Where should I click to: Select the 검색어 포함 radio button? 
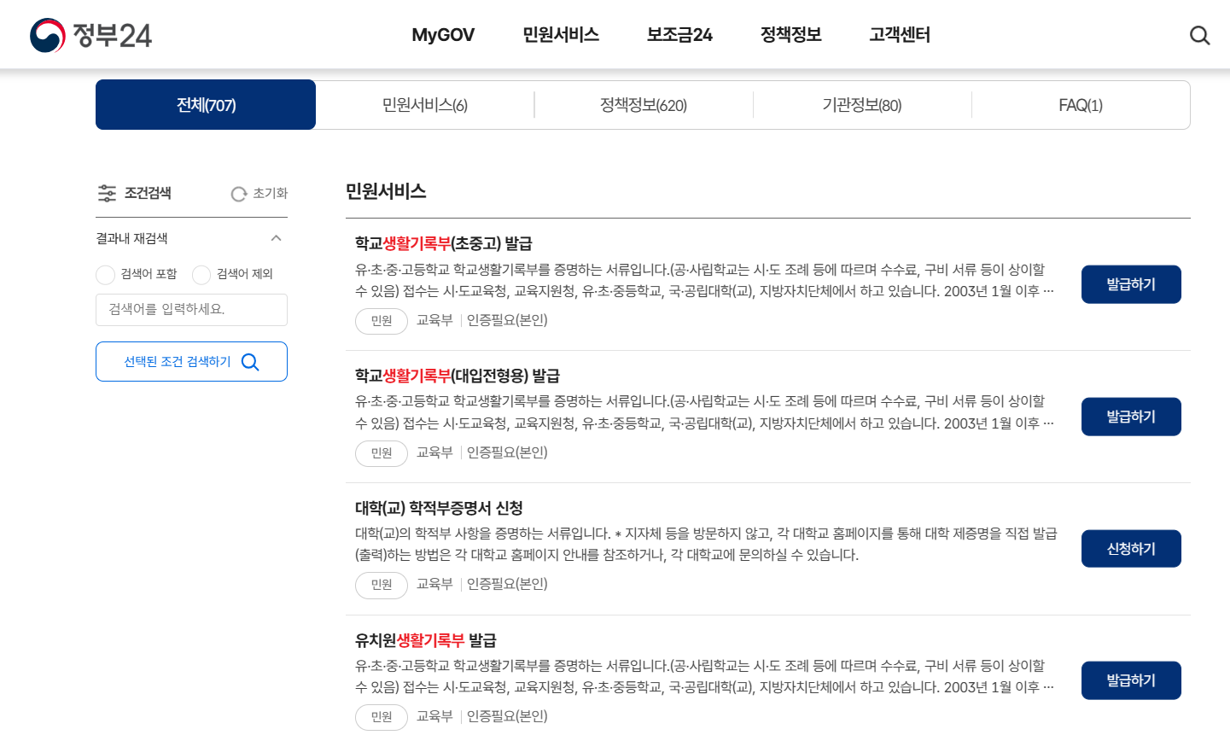coord(105,275)
